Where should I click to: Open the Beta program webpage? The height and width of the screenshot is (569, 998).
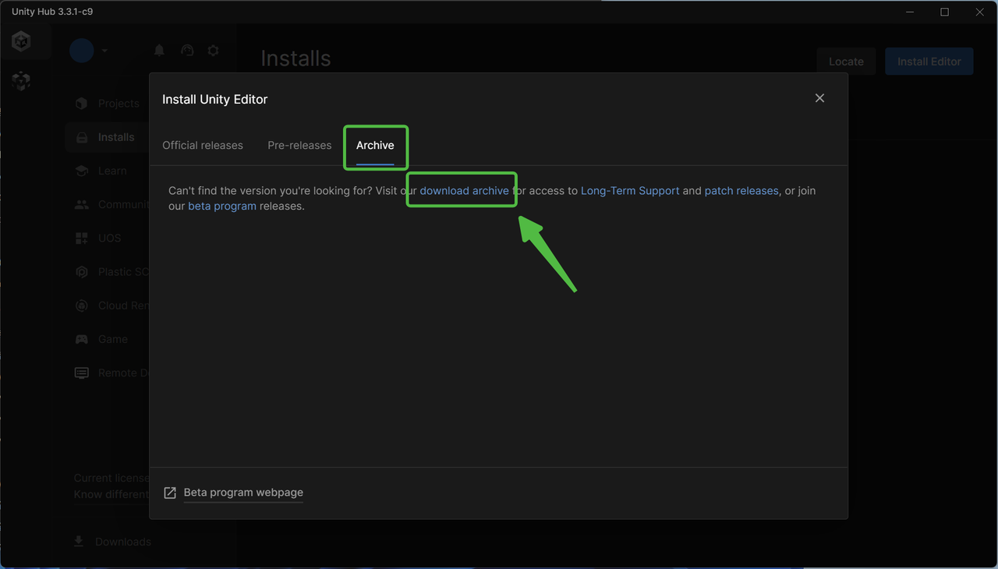coord(242,492)
